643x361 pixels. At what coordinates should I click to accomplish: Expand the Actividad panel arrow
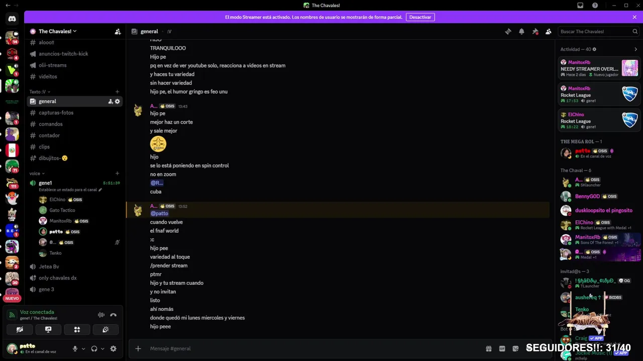coord(635,49)
